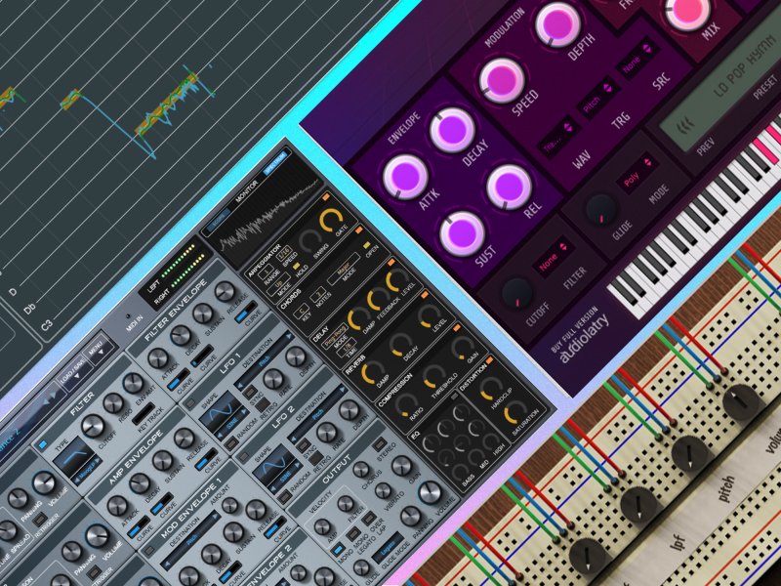This screenshot has height=586, width=781.
Task: Enable the EQ section toggle
Action: tap(454, 397)
